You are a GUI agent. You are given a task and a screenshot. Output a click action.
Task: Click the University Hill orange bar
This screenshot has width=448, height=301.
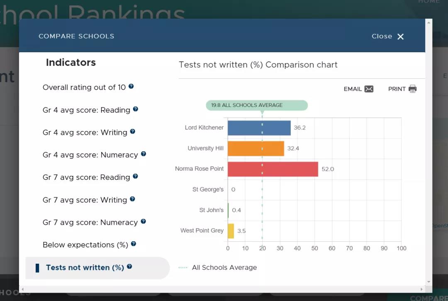tap(256, 148)
